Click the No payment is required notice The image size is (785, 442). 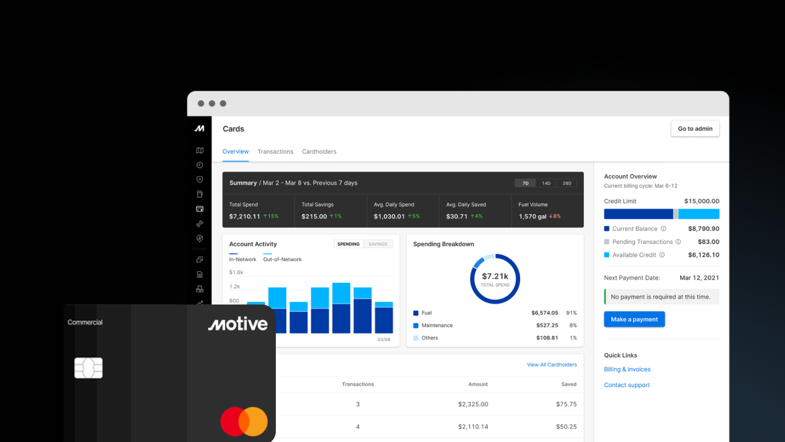tap(662, 297)
